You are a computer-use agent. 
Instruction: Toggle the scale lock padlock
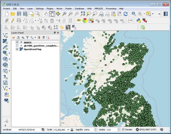pos(72,129)
